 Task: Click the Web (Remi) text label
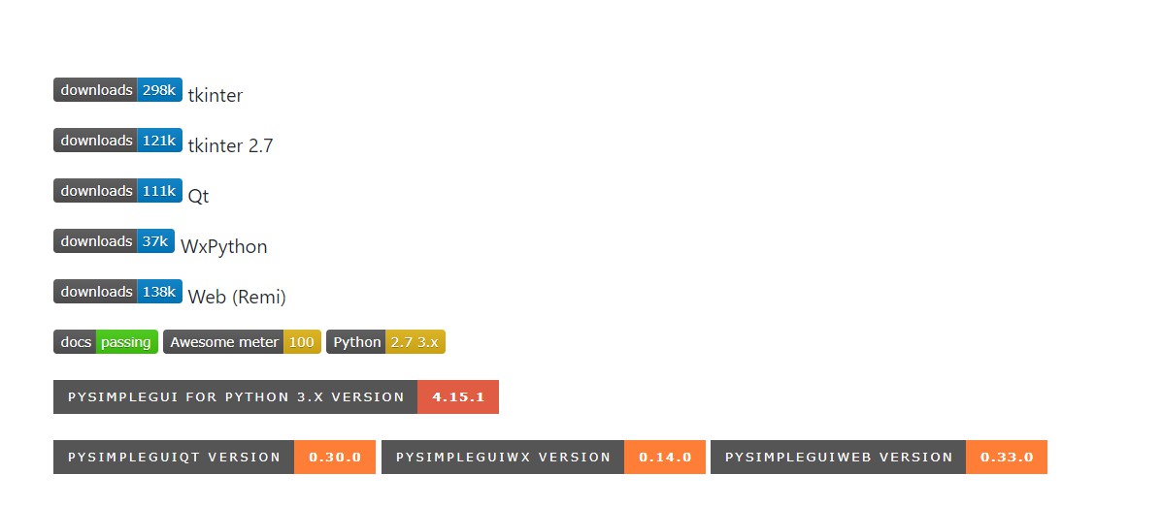[237, 298]
